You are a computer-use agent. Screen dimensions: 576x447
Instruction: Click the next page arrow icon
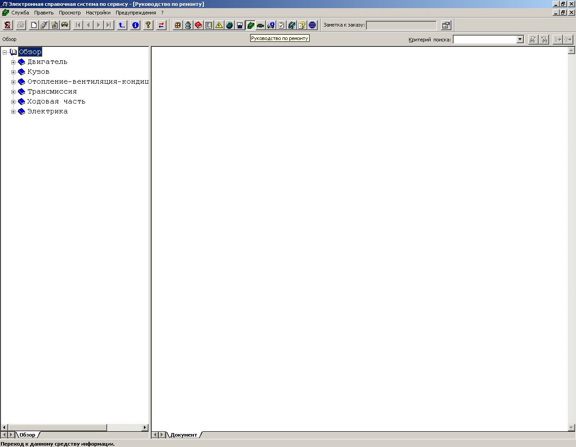pyautogui.click(x=99, y=25)
